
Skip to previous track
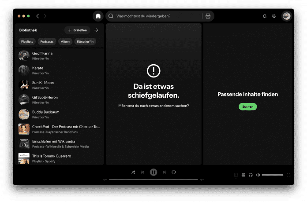coord(142,172)
